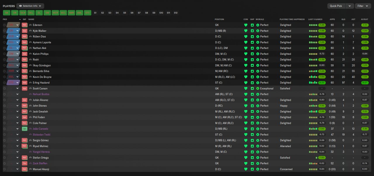Viewport: 374px width, 176px height.
Task: Open position dropdown for Riyad Mahrez
Action: coord(17,146)
